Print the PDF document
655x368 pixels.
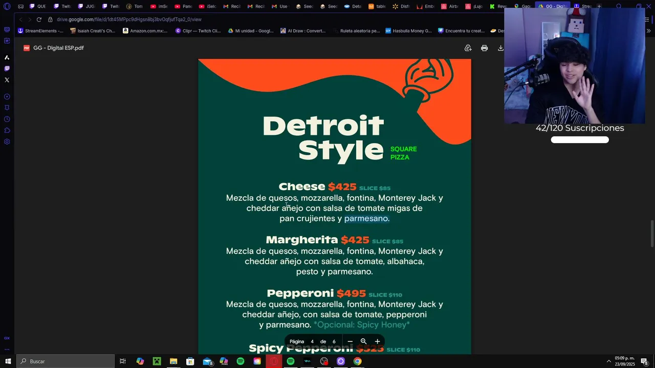click(x=484, y=48)
